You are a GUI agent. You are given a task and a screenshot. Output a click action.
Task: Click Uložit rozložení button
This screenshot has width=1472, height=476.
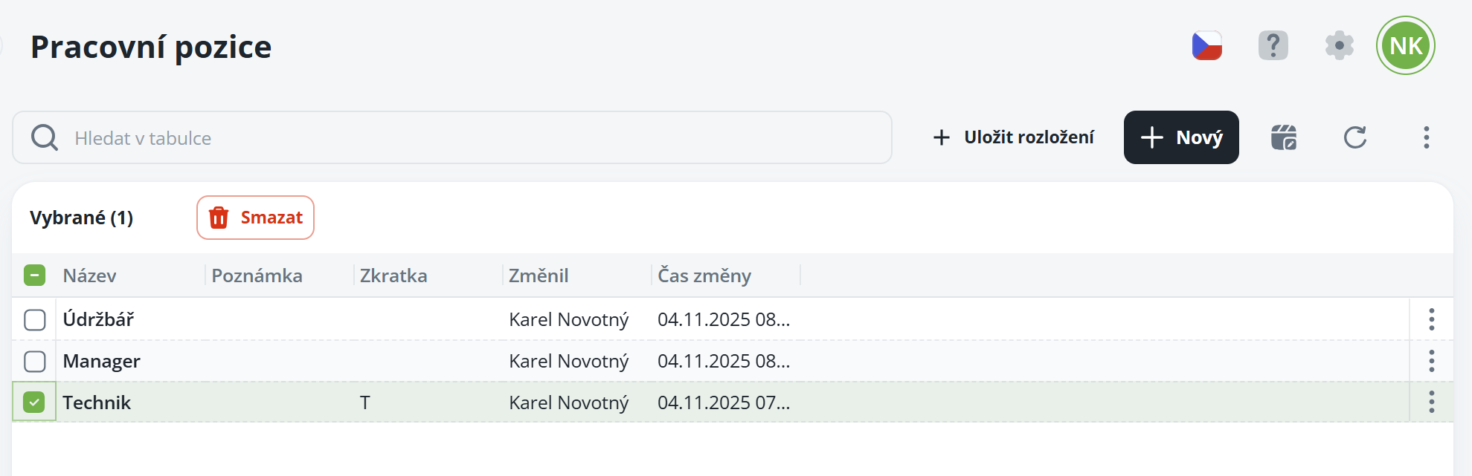(x=1013, y=137)
